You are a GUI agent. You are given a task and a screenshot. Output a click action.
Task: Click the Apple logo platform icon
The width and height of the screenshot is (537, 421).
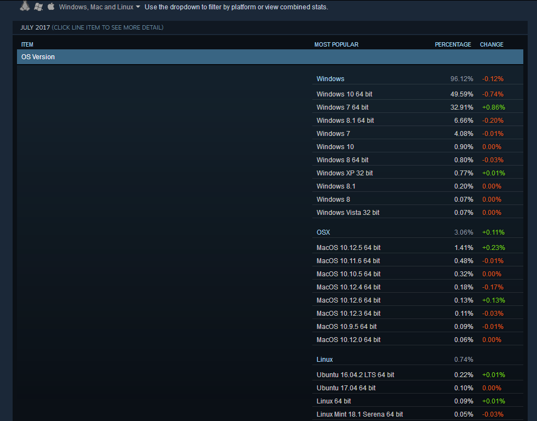tap(51, 7)
